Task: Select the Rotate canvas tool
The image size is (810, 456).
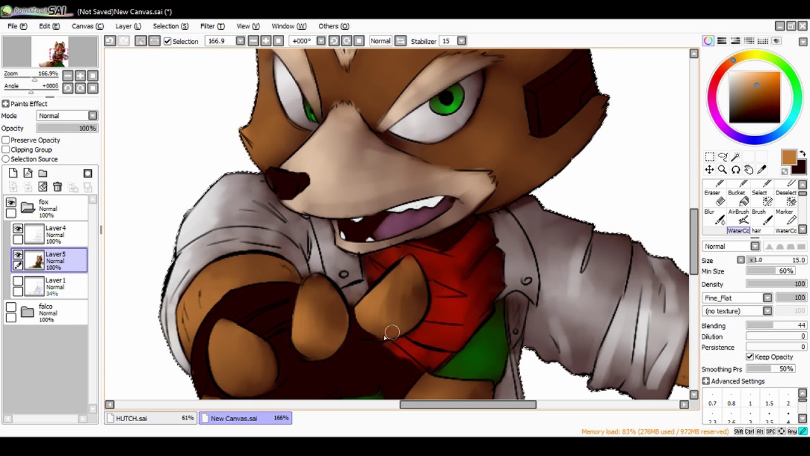Action: tap(735, 170)
